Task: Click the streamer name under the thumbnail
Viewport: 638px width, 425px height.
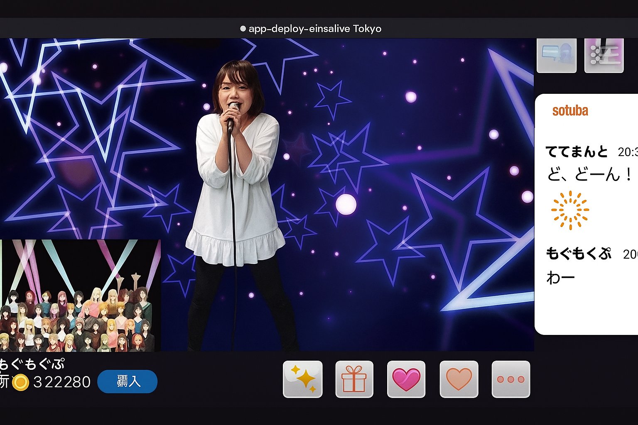Action: click(x=32, y=364)
